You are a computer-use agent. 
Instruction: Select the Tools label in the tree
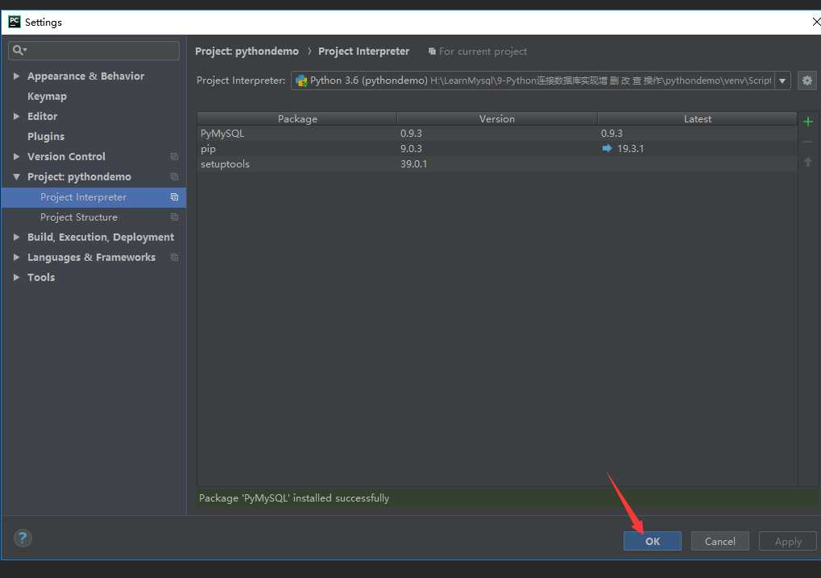[x=41, y=277]
